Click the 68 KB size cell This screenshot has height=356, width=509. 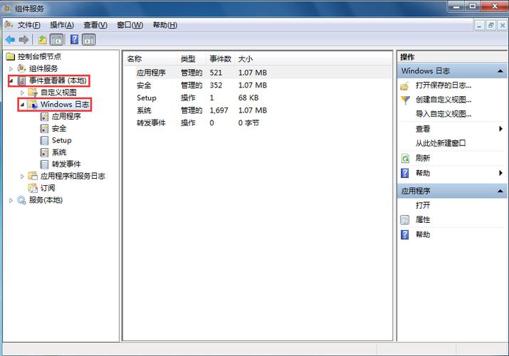point(248,98)
